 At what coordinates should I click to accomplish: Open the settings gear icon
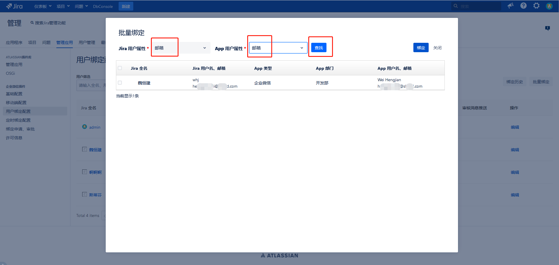click(x=536, y=6)
